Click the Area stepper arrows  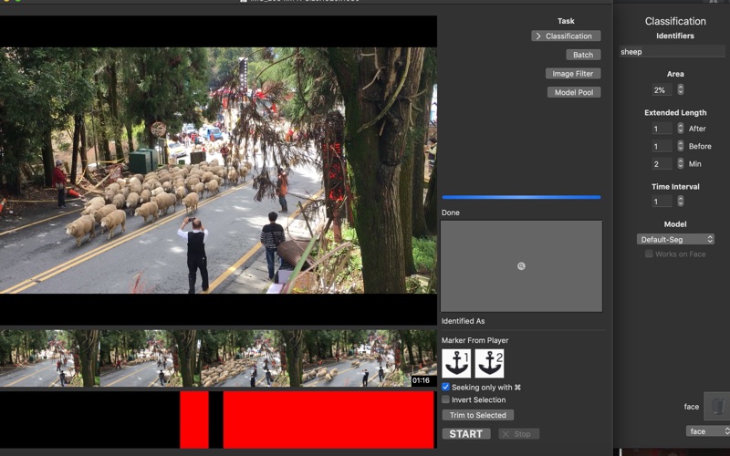[x=680, y=90]
